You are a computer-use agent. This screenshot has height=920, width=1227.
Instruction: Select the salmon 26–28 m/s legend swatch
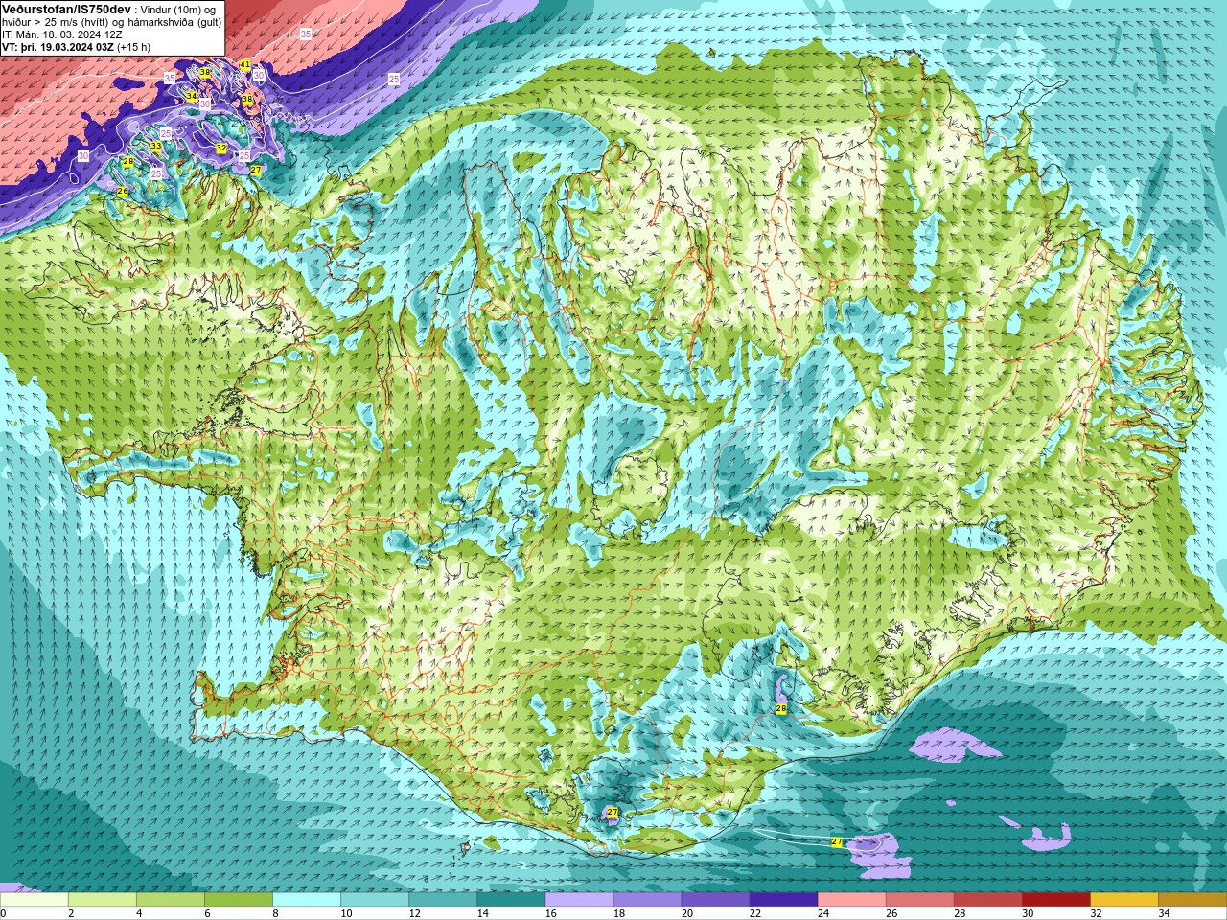(919, 900)
